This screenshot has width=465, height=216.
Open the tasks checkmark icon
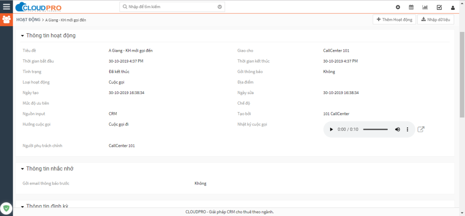439,7
